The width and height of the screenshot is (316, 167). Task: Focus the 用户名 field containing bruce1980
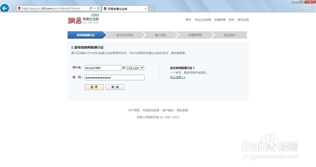103,68
